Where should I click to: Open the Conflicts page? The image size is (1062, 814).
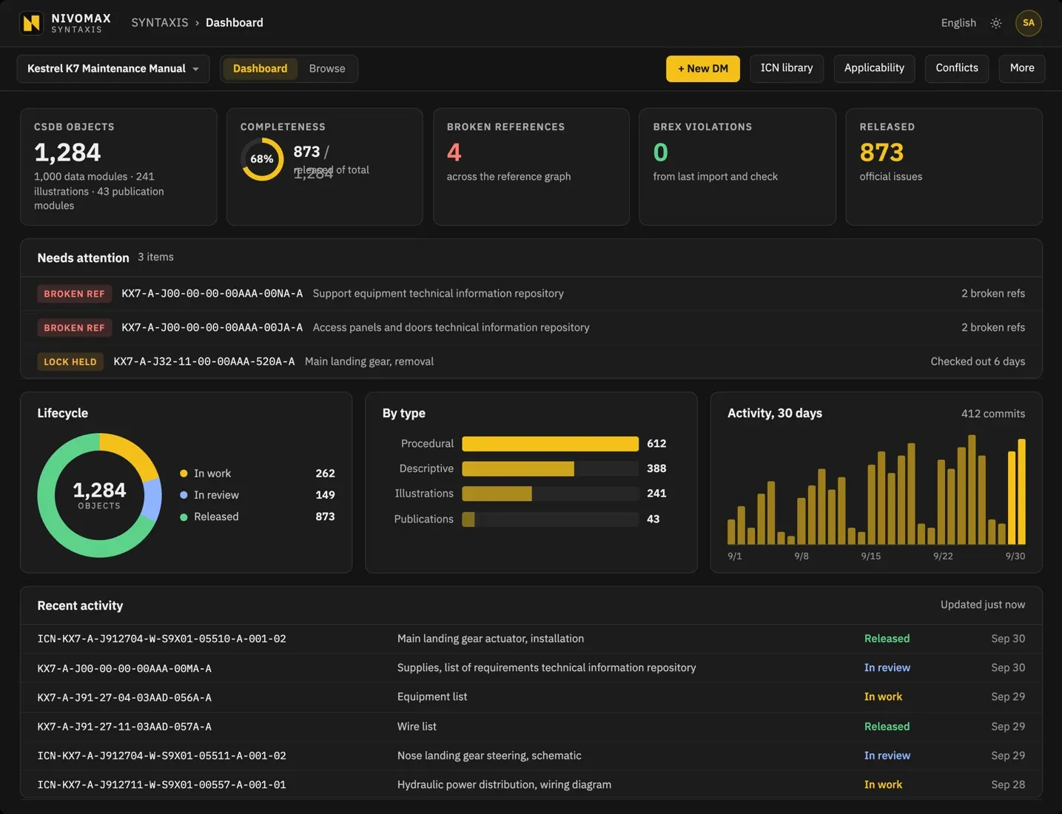pyautogui.click(x=957, y=68)
